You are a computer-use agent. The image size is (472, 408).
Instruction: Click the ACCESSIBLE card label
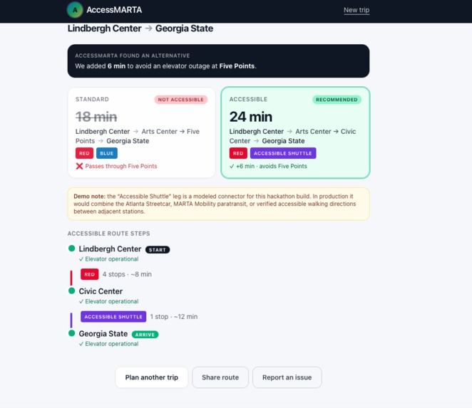pyautogui.click(x=248, y=99)
